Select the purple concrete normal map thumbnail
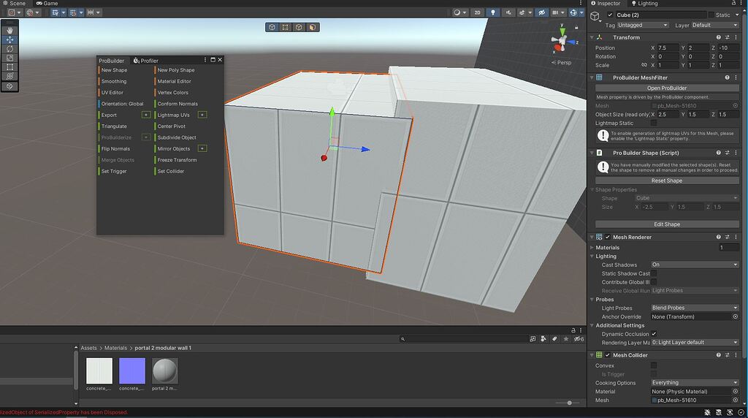The image size is (748, 418). (x=132, y=371)
